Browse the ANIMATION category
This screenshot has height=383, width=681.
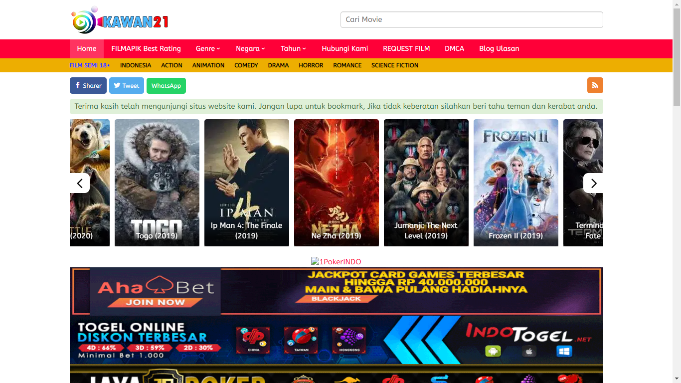tap(208, 65)
